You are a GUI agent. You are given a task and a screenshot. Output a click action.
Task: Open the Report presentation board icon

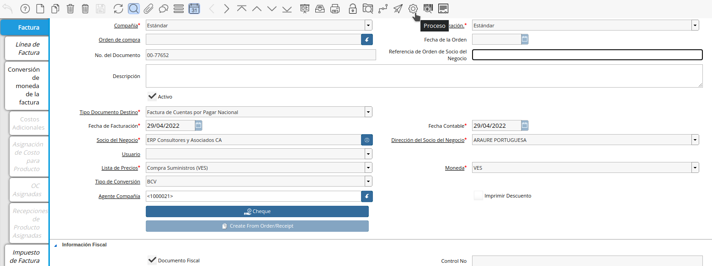point(305,9)
